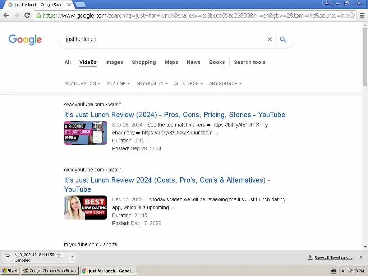This screenshot has width=368, height=276.
Task: Switch to the All search tab
Action: [x=68, y=62]
